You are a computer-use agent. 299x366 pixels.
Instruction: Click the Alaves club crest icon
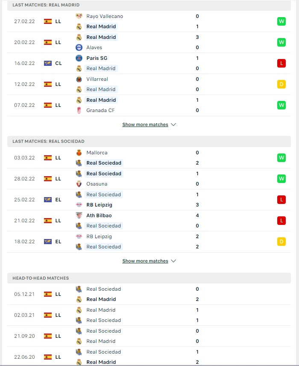tap(79, 47)
